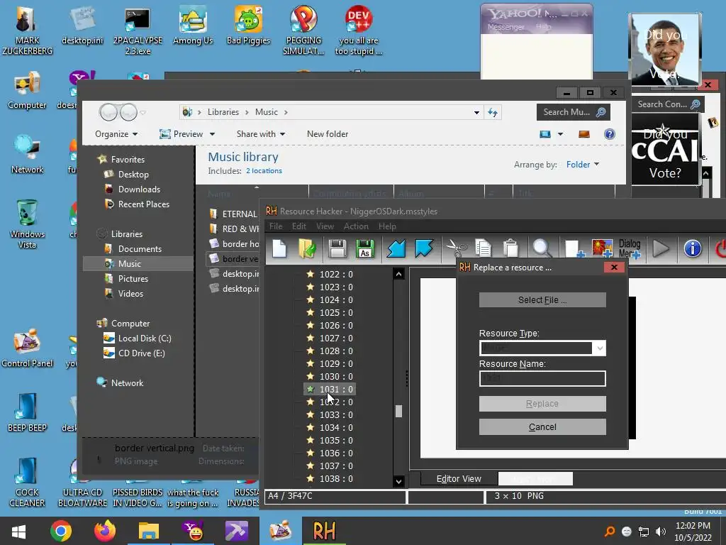Click the Resource Name text field
Viewport: 726px width, 545px height.
(x=542, y=378)
